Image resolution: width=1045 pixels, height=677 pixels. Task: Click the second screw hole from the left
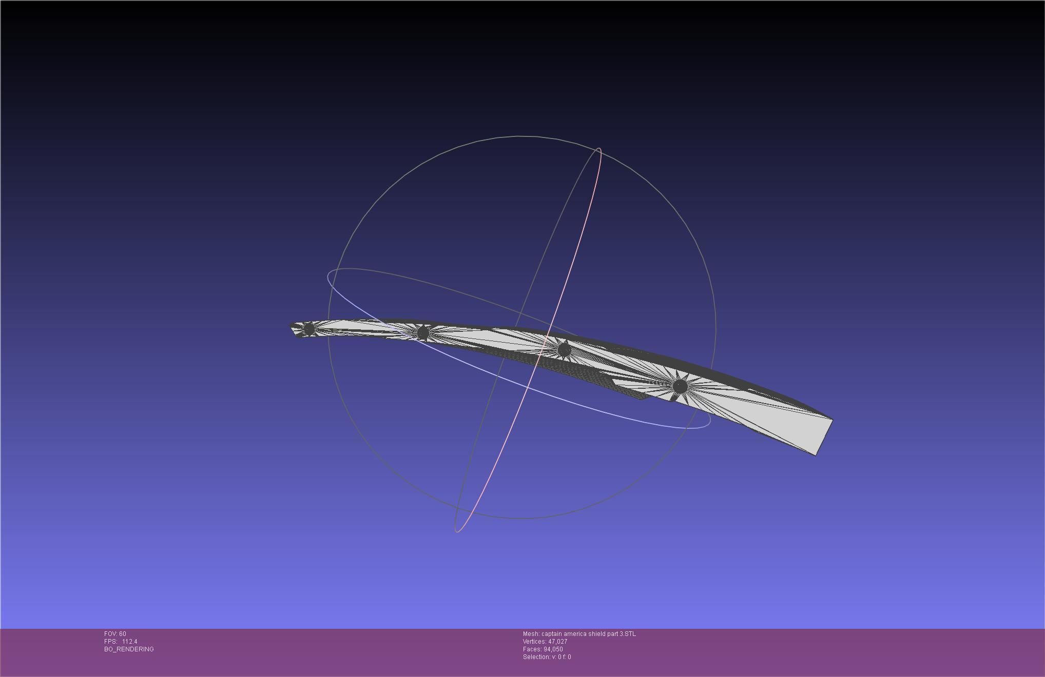[423, 333]
